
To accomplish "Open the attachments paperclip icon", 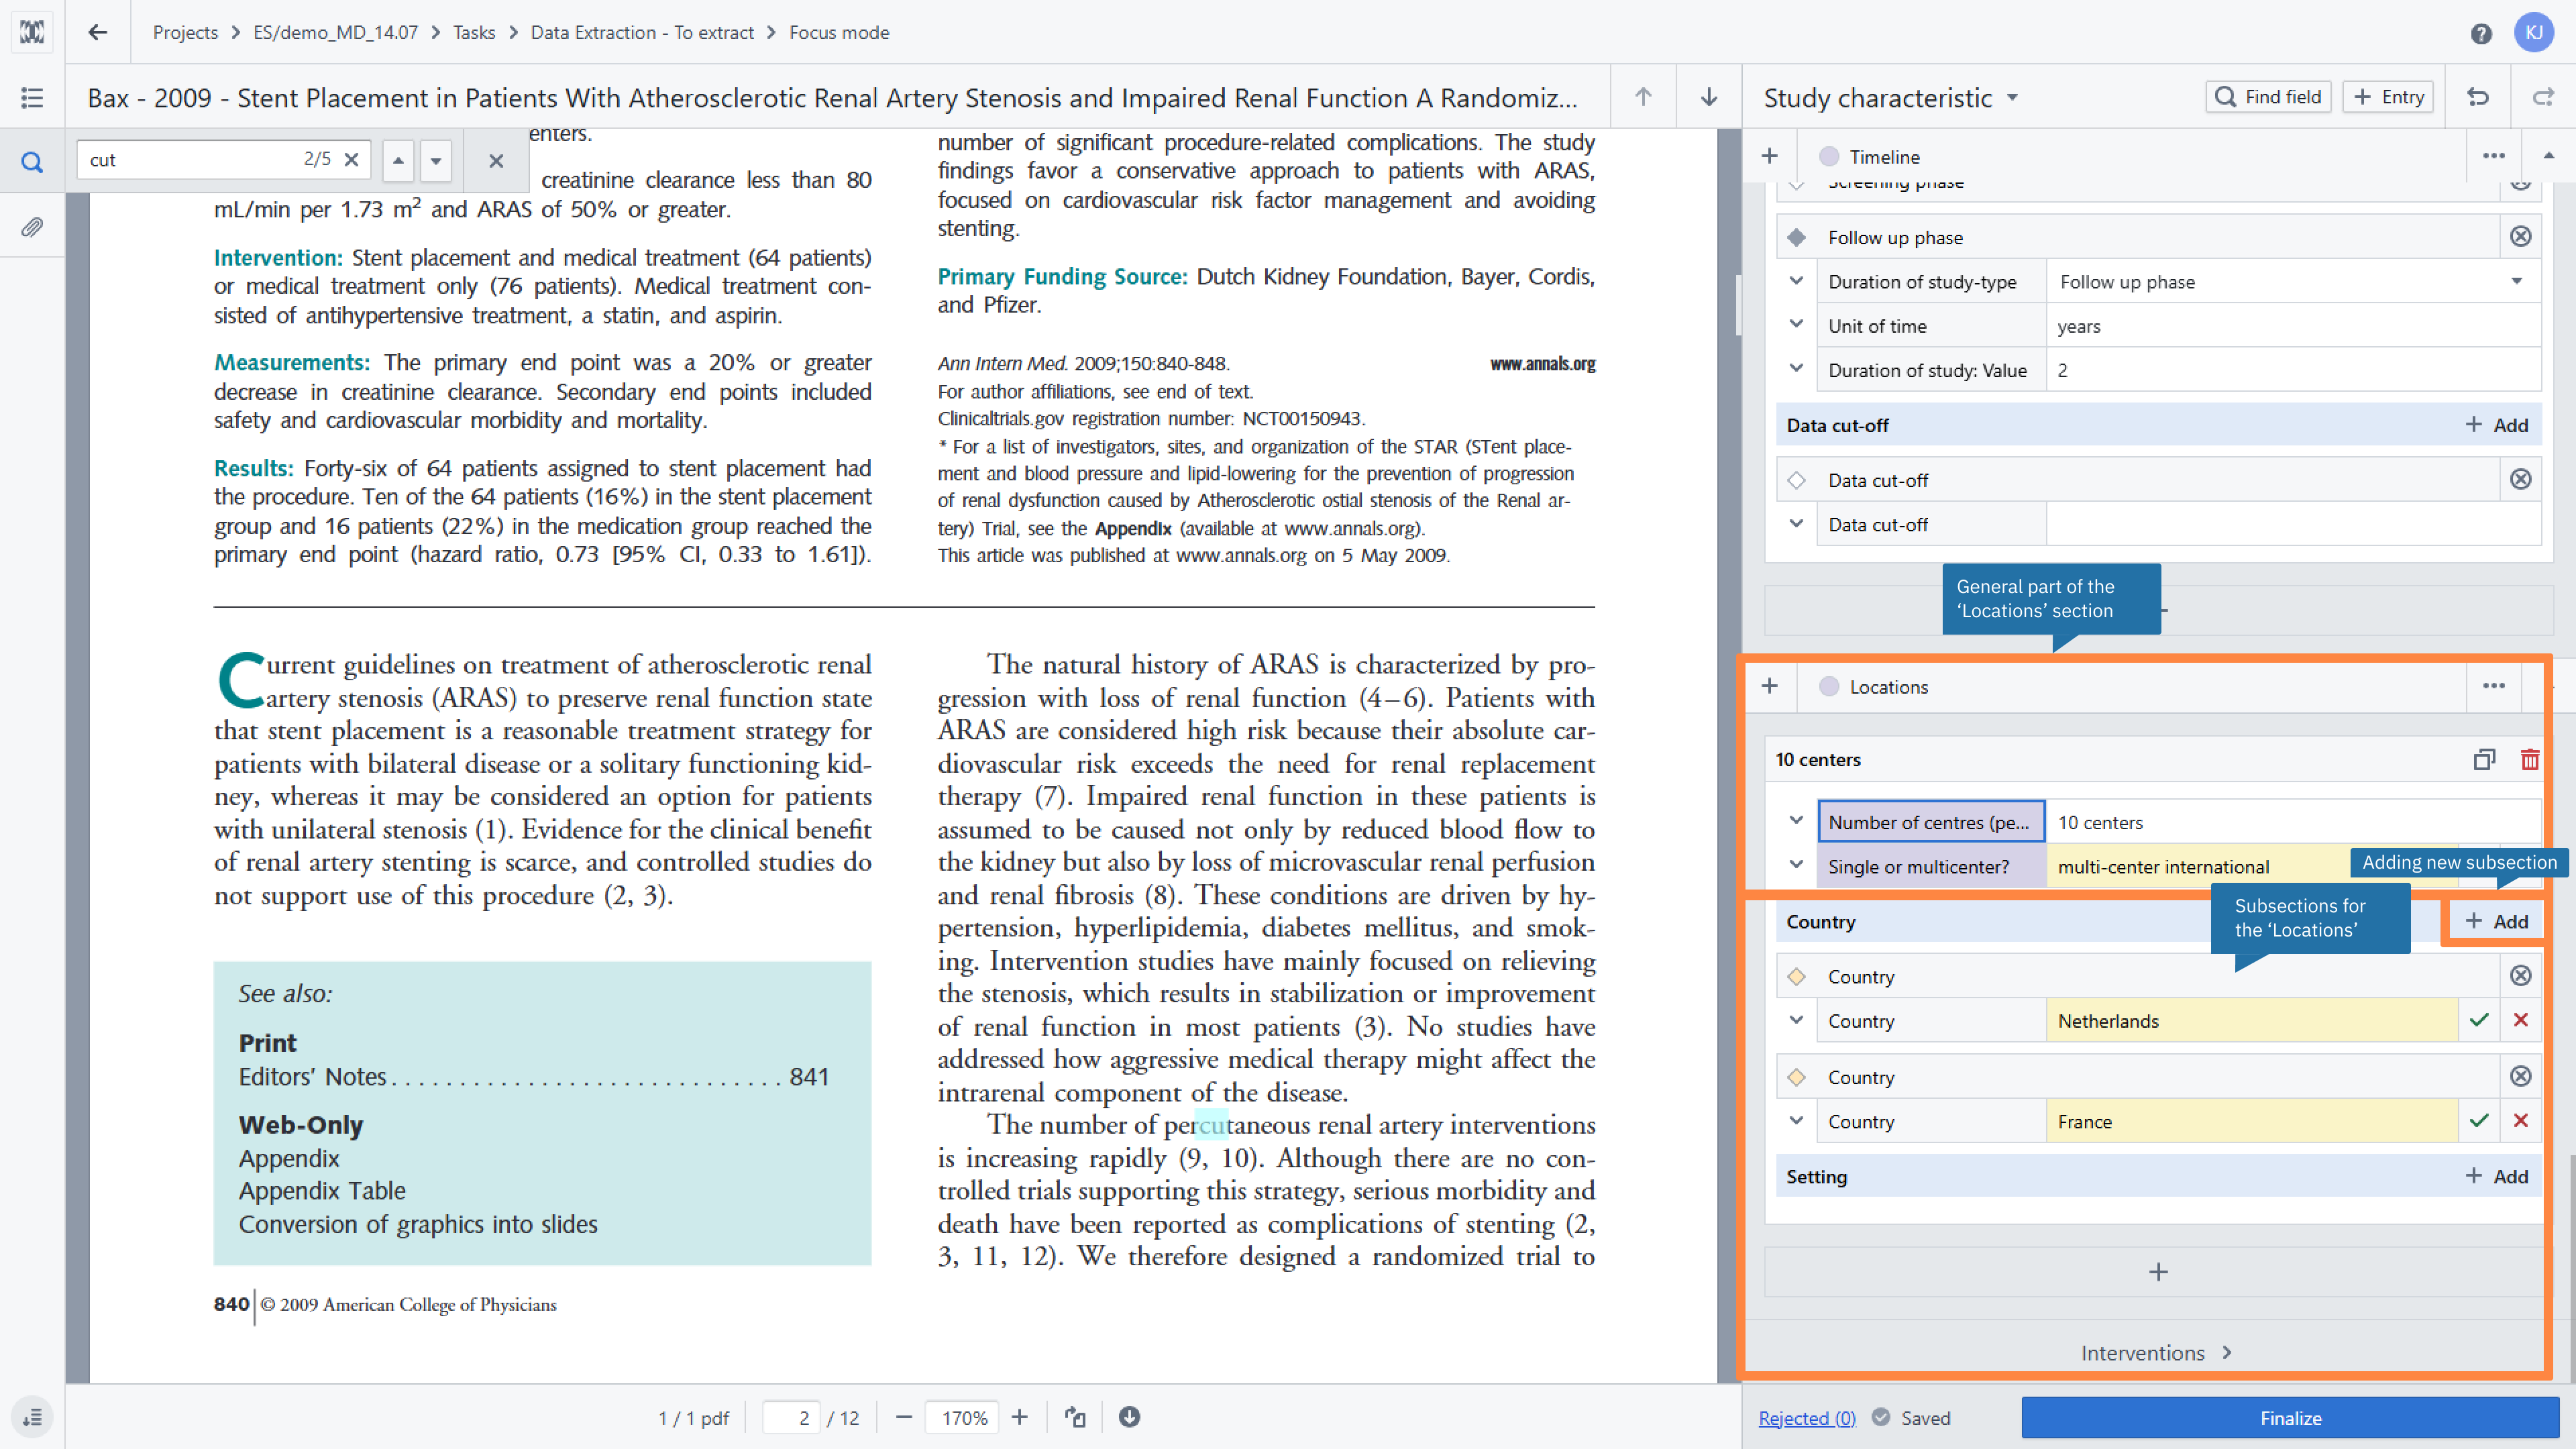I will click(32, 227).
